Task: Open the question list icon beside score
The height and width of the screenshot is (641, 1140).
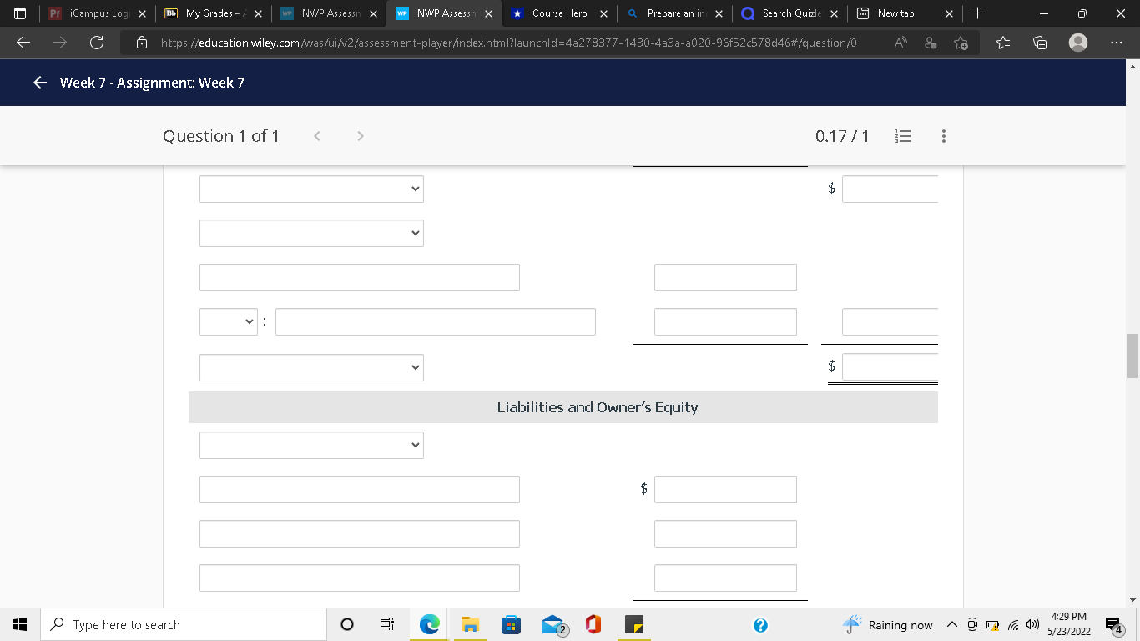Action: tap(902, 136)
